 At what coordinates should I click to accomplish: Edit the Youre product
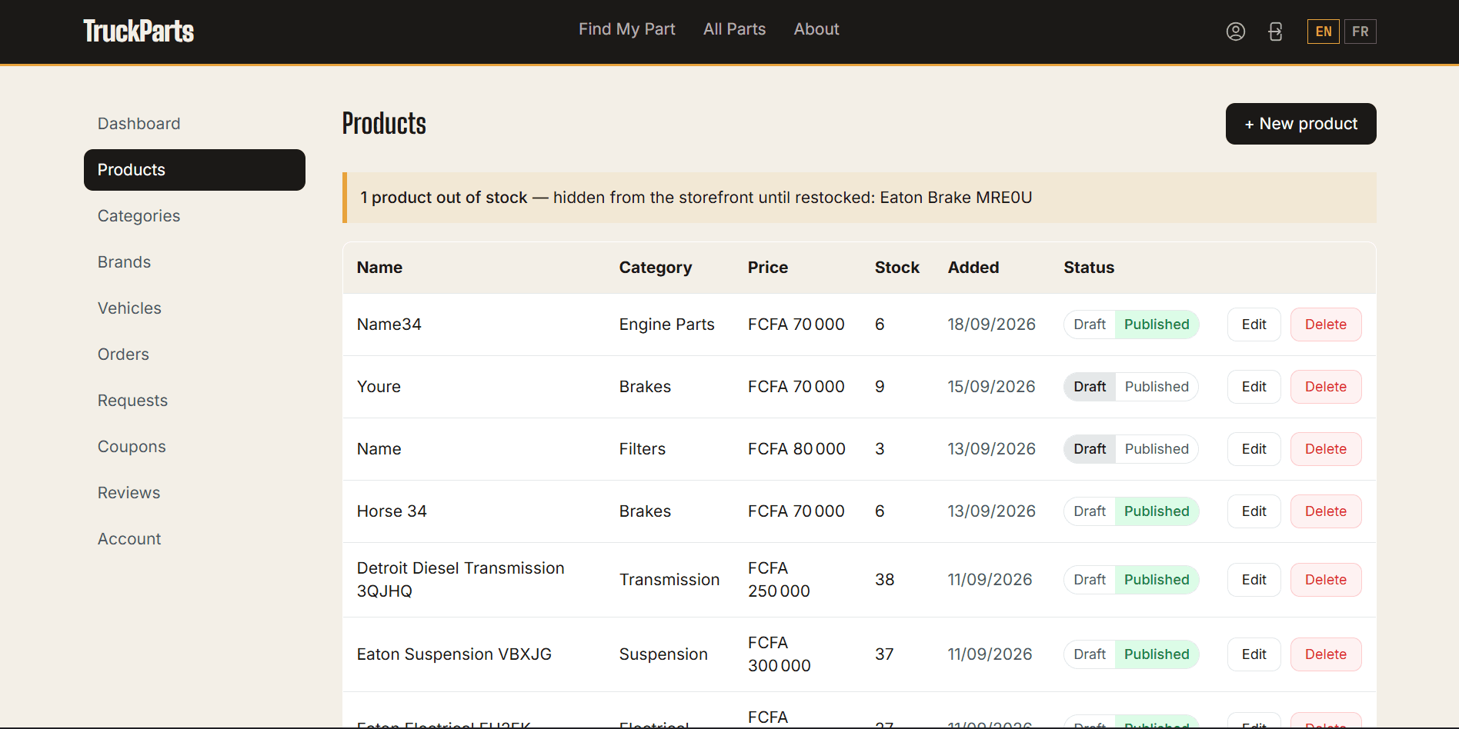1254,387
